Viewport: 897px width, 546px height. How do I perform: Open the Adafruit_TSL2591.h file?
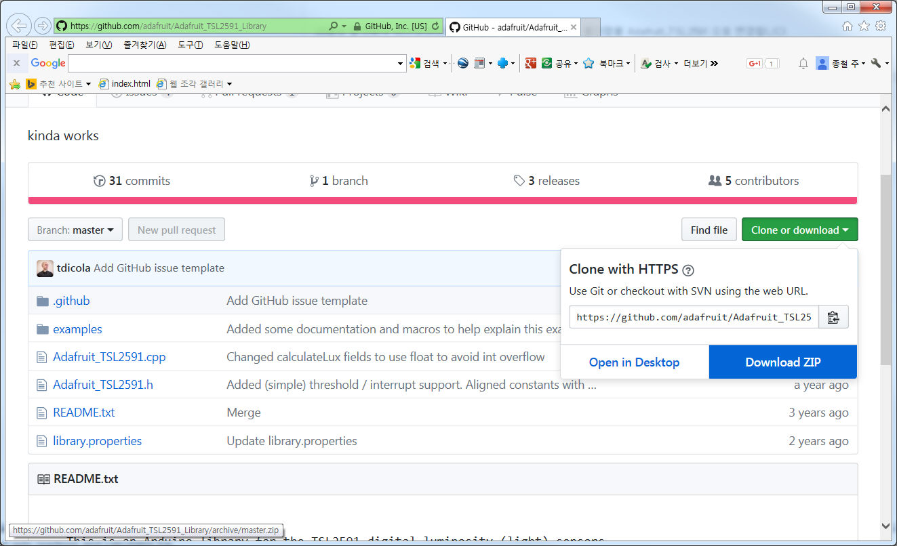[x=103, y=385]
